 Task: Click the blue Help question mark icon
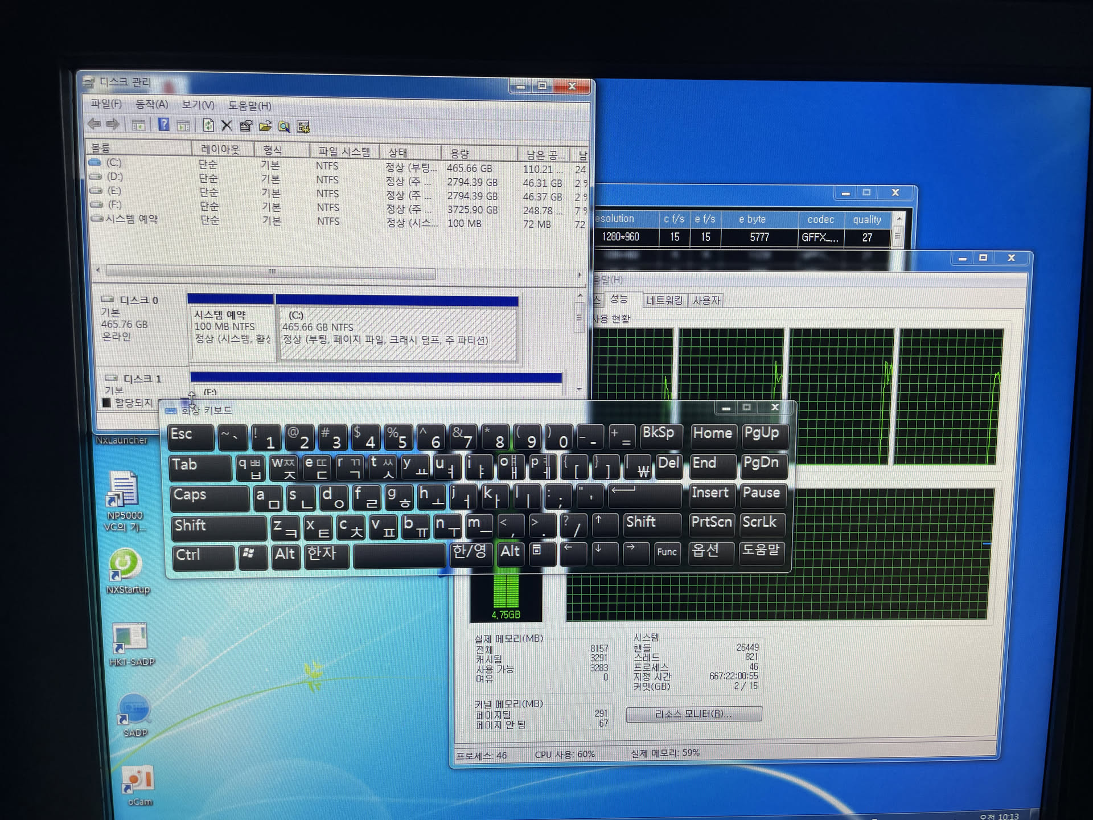pyautogui.click(x=163, y=125)
